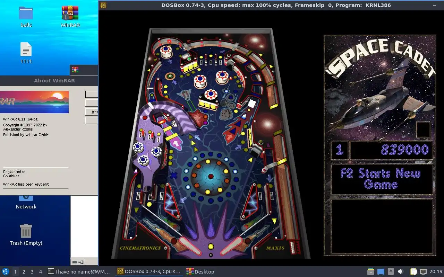The width and height of the screenshot is (444, 277).
Task: Switch to workspace 2
Action: pos(24,272)
